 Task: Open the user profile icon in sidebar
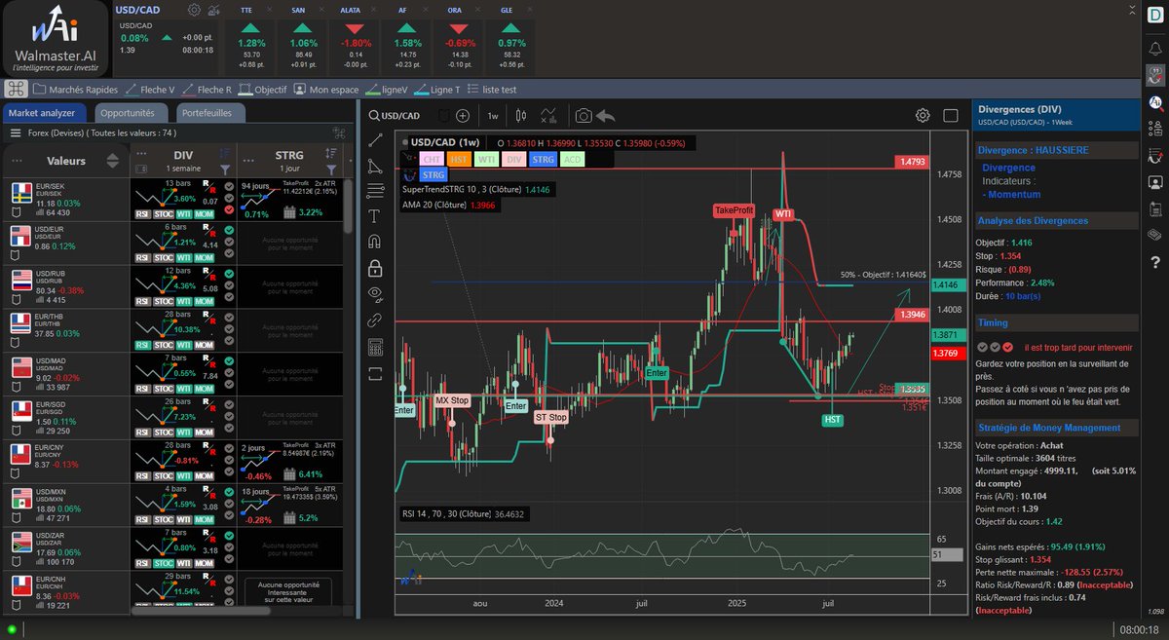tap(1154, 181)
